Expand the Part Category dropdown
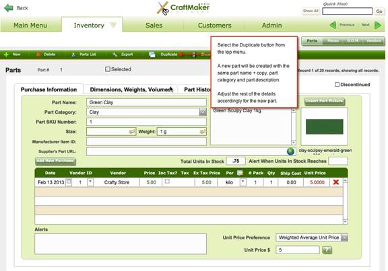The width and height of the screenshot is (388, 271). (x=203, y=112)
